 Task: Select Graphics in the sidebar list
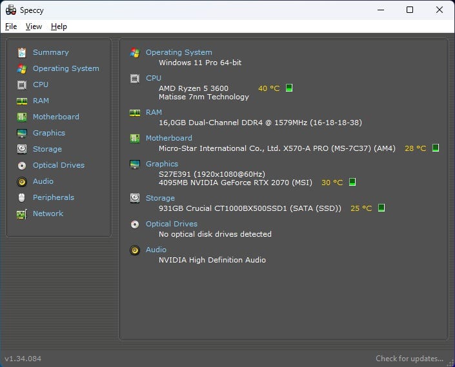(49, 133)
